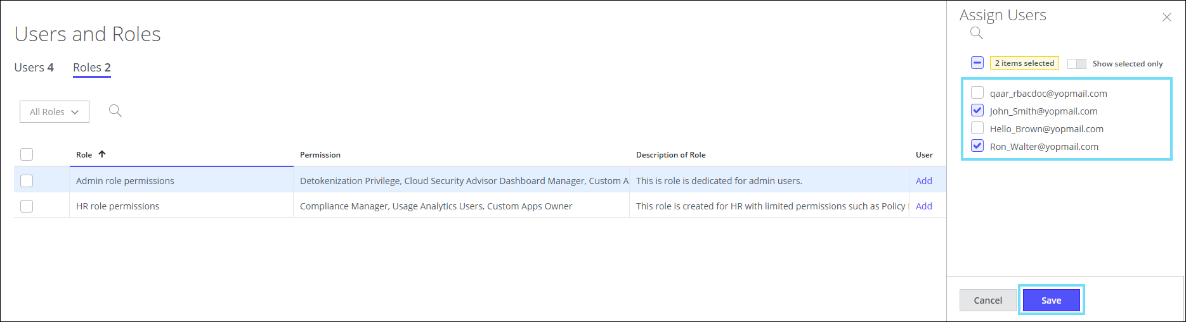The image size is (1186, 322).
Task: Click the Role column sort arrow
Action: 102,154
